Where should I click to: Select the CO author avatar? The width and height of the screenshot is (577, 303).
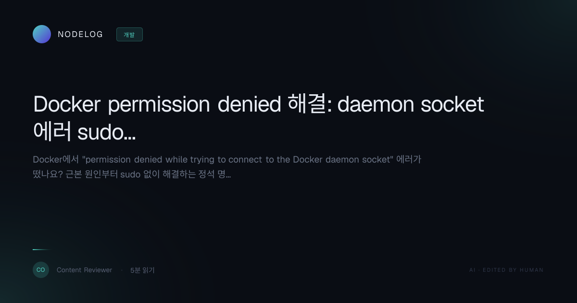coord(41,270)
